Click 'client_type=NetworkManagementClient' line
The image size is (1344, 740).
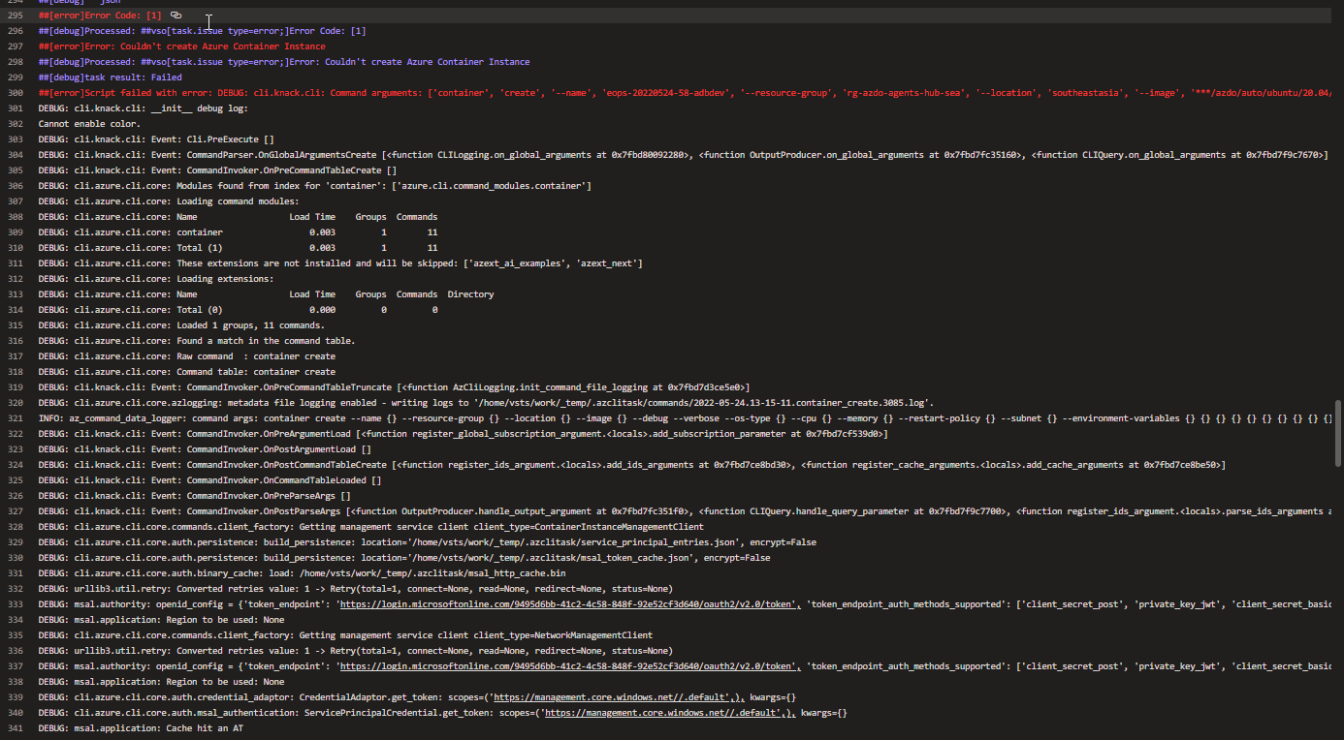click(345, 635)
